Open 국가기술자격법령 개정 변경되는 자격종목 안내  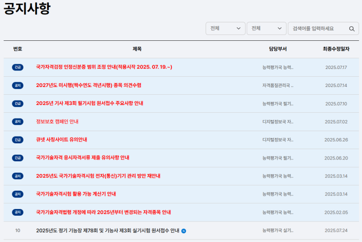(x=103, y=212)
